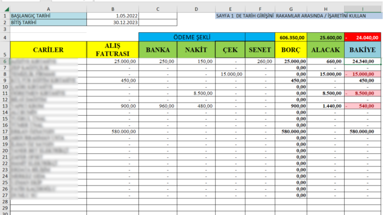Select total cell 606.350,00
This screenshot has height=215, width=383.
coord(291,37)
